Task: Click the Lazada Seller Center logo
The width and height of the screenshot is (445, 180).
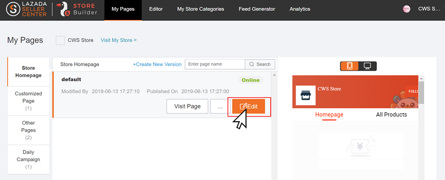Action: click(27, 9)
